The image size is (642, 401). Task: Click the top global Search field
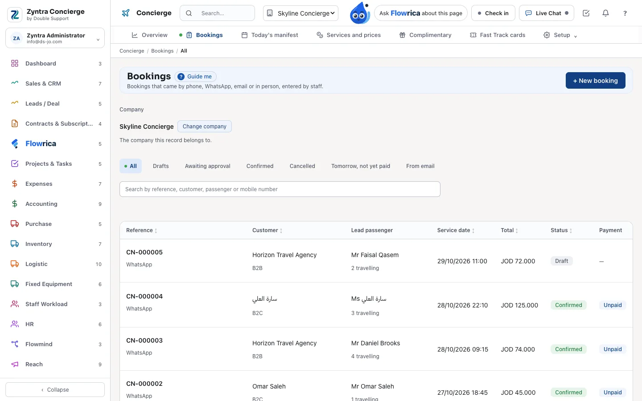tap(217, 13)
